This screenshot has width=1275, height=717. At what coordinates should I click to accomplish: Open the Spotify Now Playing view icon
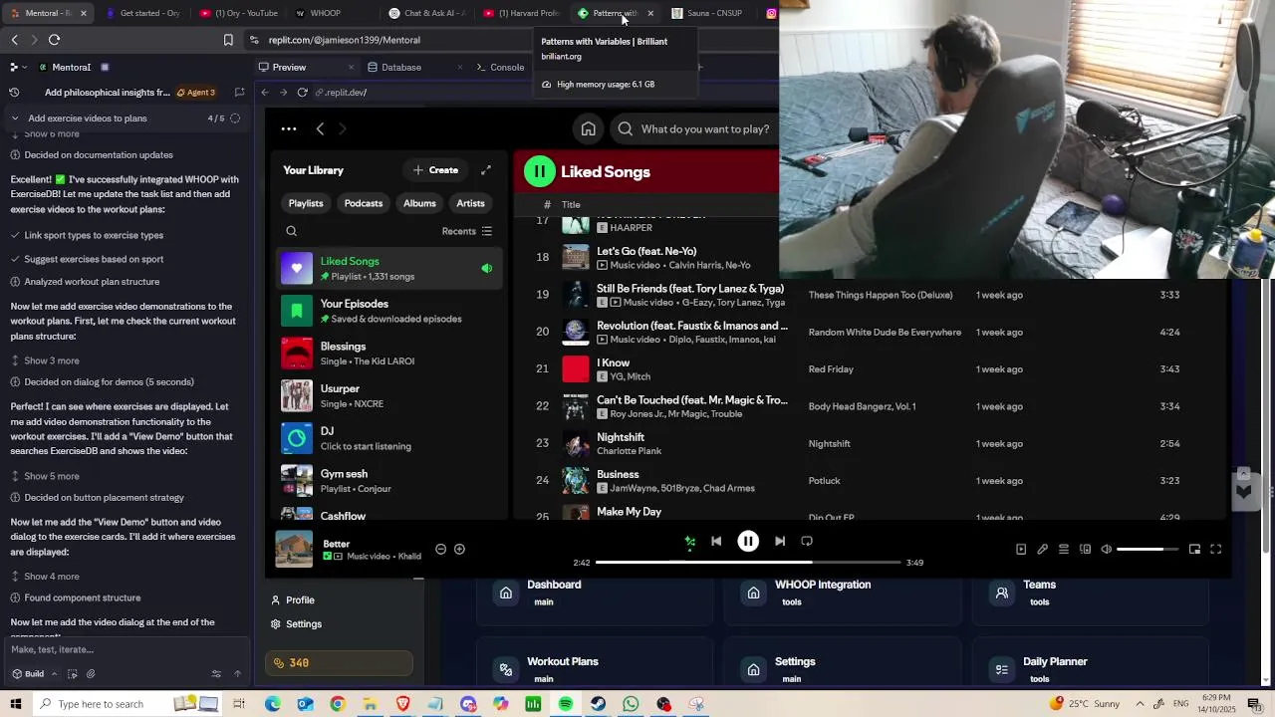1021,549
